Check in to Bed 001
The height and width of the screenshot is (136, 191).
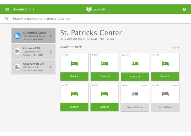[74, 77]
